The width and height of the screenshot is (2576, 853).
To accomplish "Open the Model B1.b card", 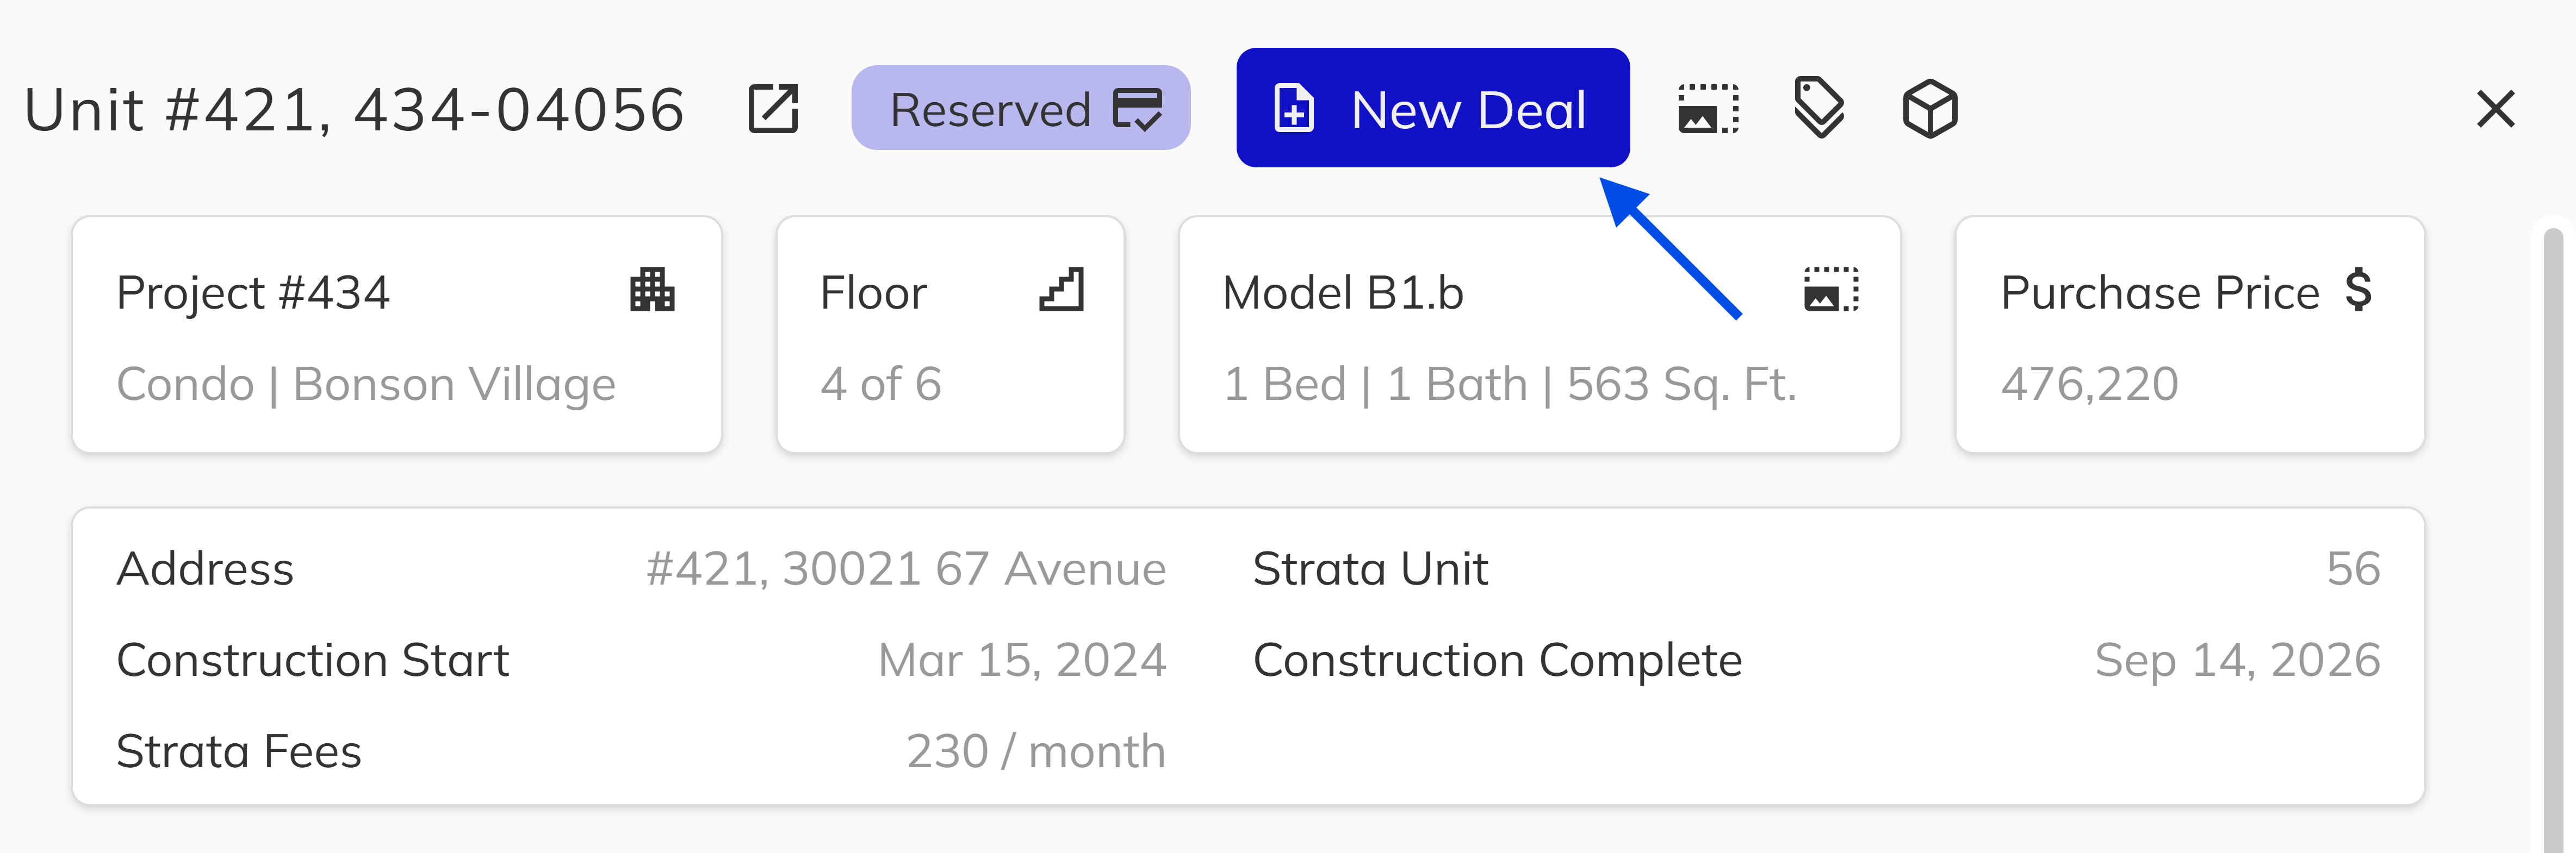I will [1539, 335].
